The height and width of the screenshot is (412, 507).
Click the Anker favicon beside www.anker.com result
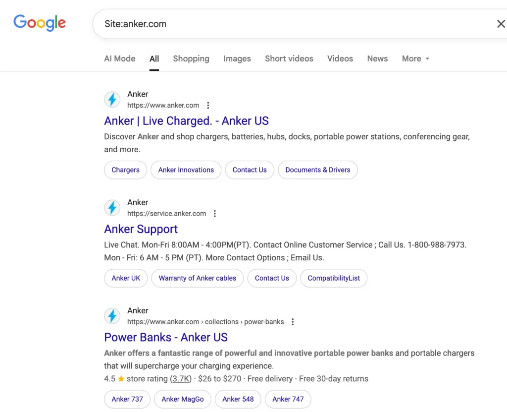pyautogui.click(x=112, y=100)
